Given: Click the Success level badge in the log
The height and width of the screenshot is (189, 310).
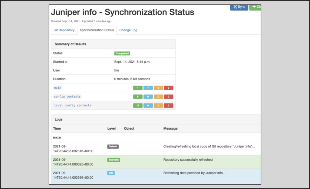Looking at the screenshot, I should (x=113, y=159).
